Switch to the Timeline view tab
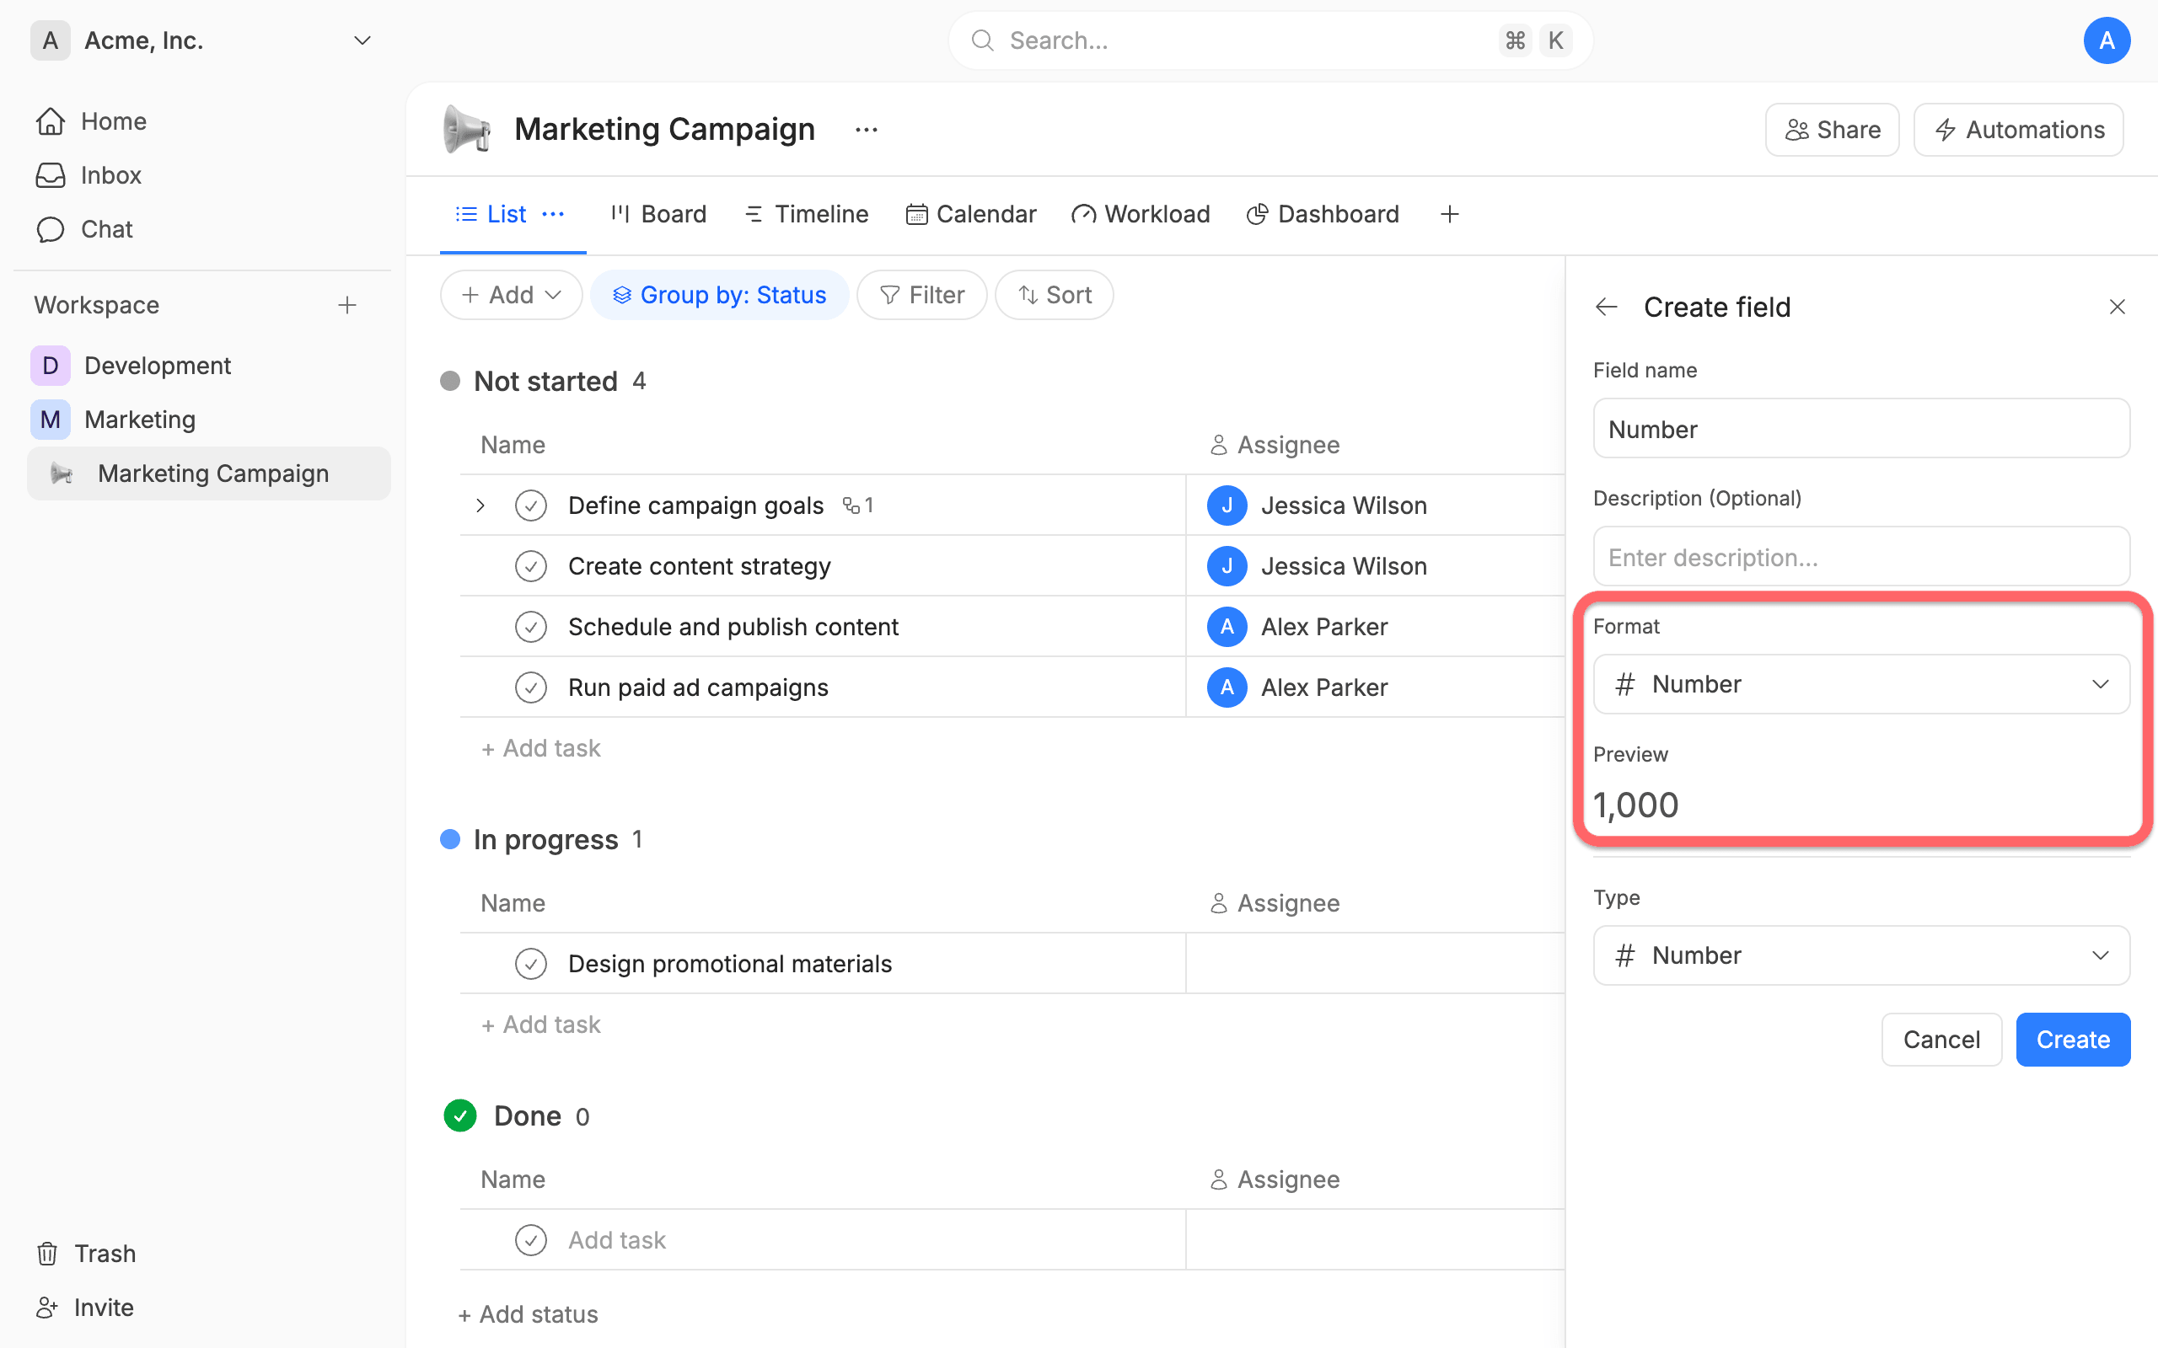Image resolution: width=2158 pixels, height=1348 pixels. pos(806,214)
